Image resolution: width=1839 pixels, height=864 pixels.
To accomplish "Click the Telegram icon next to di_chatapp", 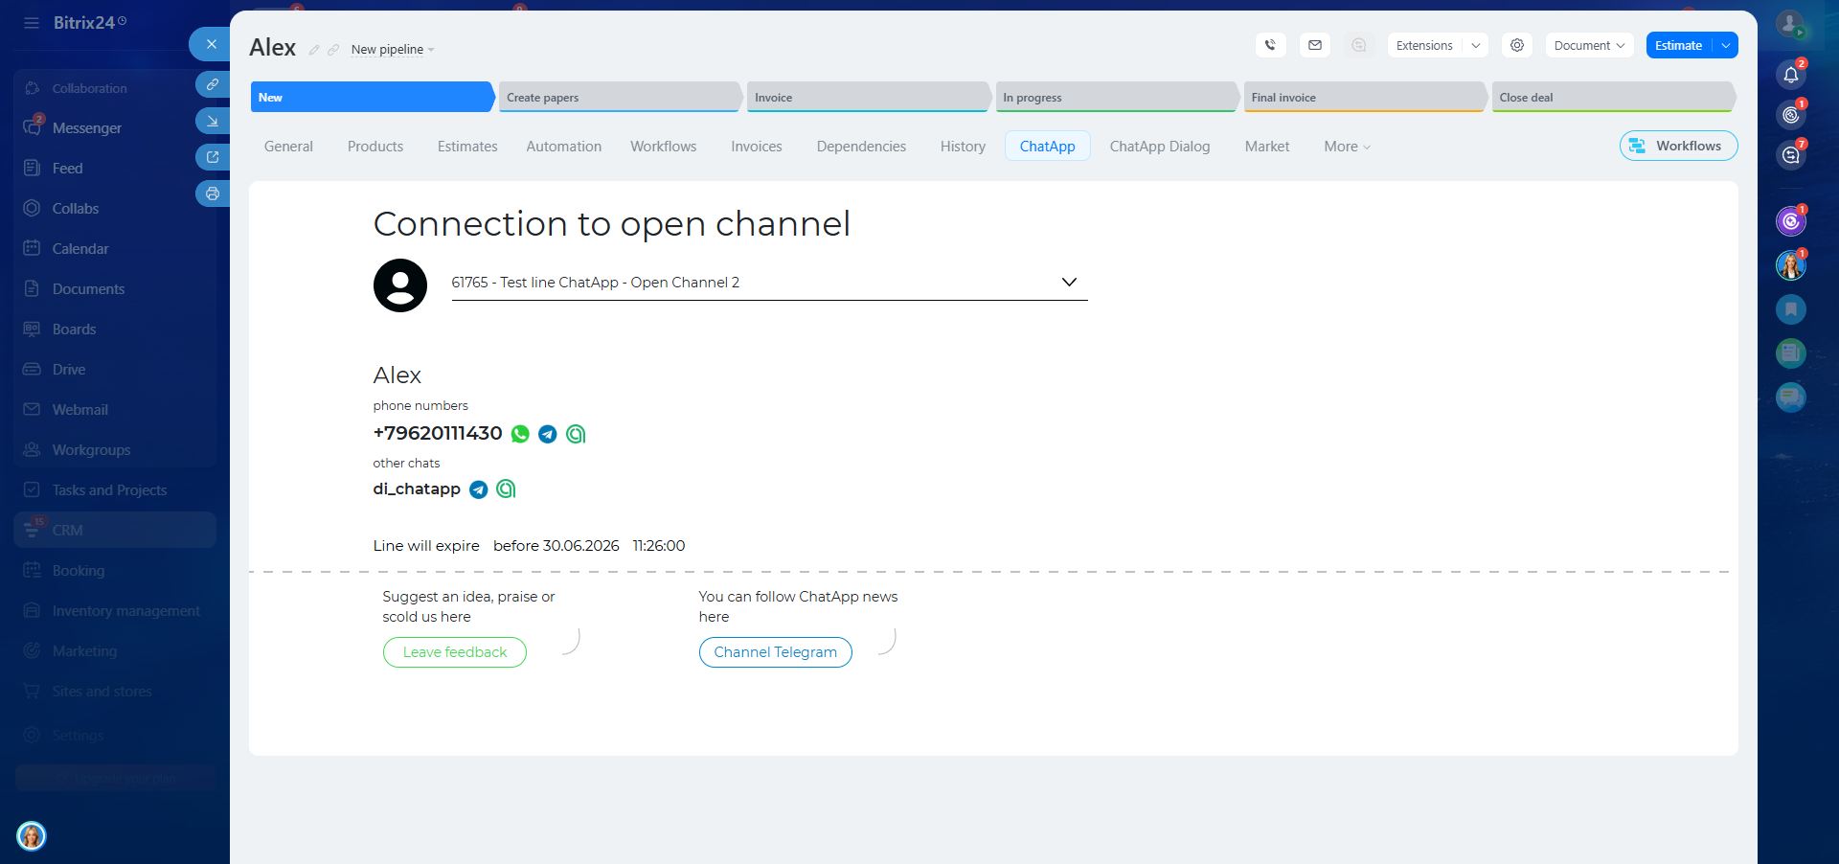I will (x=478, y=489).
